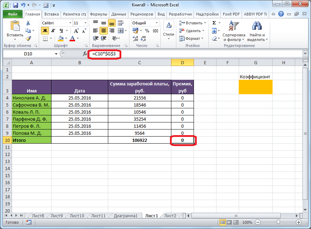Toggle center horizontal alignment

coord(103,31)
